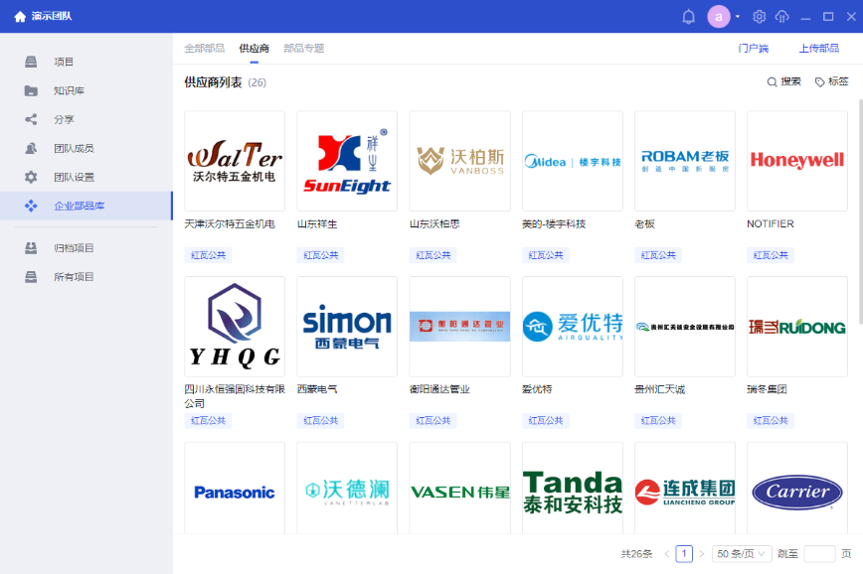The height and width of the screenshot is (574, 863).
Task: Open the VANBOSS 沃柏斯 supplier thumbnail
Action: [459, 161]
